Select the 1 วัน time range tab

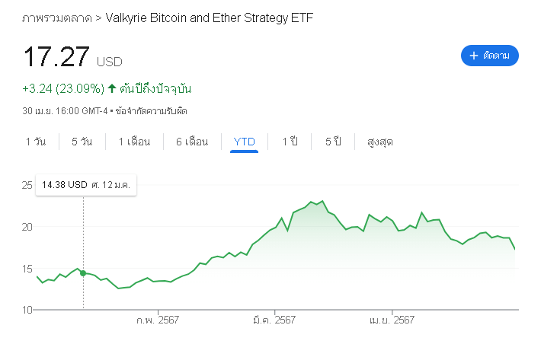35,142
